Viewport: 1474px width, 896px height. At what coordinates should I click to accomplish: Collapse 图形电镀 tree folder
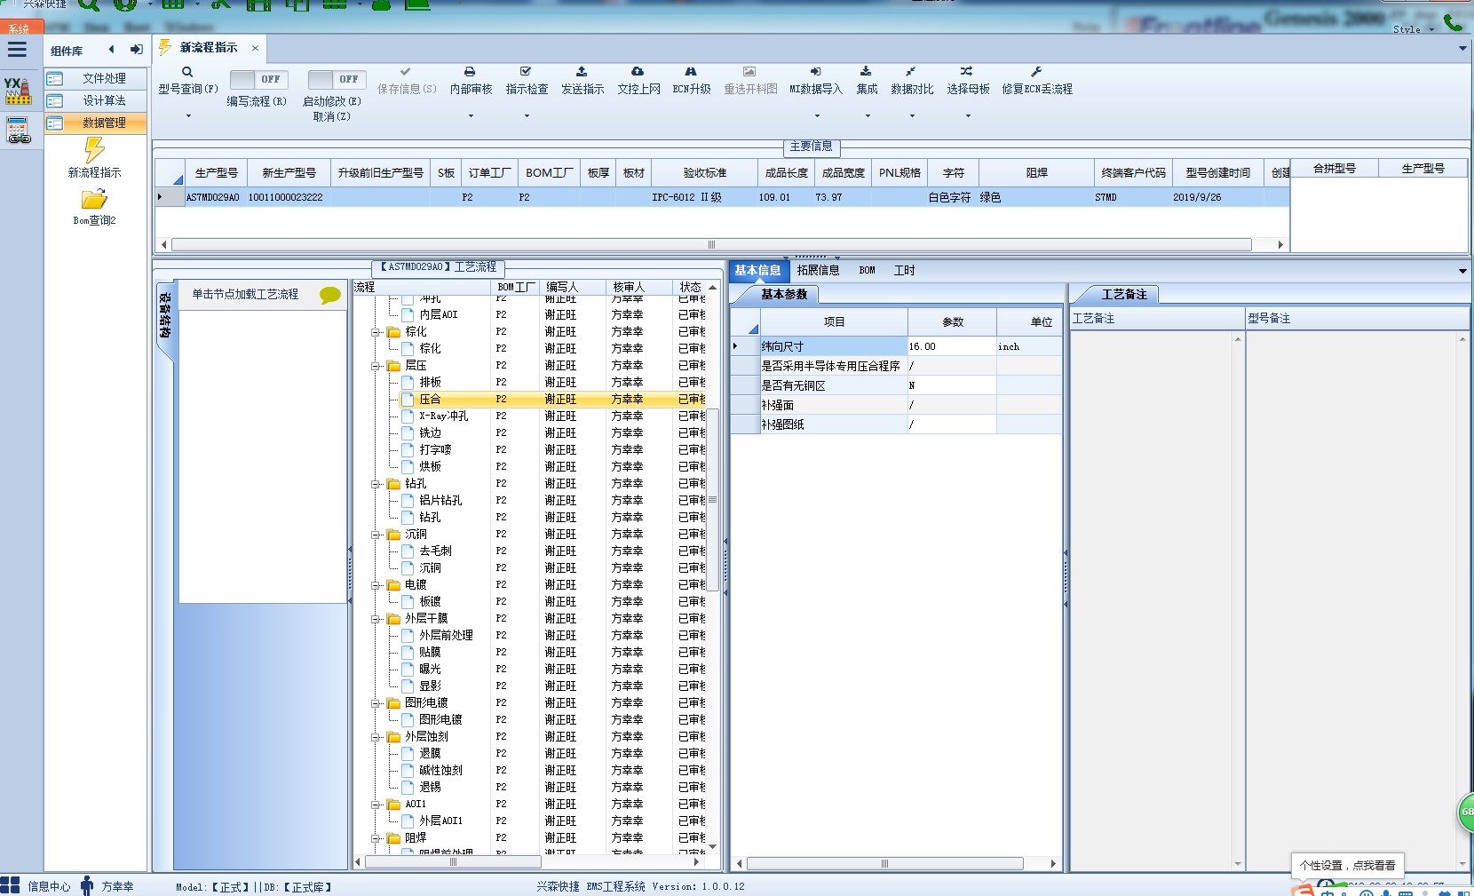pyautogui.click(x=376, y=703)
